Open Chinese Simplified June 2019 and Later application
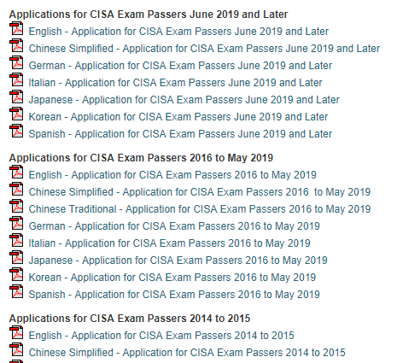The width and height of the screenshot is (397, 363). point(204,49)
